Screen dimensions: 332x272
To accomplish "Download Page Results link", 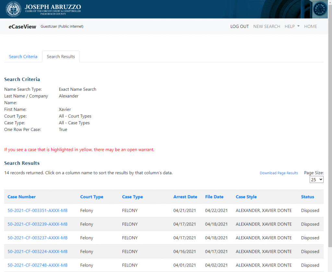I will (x=279, y=173).
